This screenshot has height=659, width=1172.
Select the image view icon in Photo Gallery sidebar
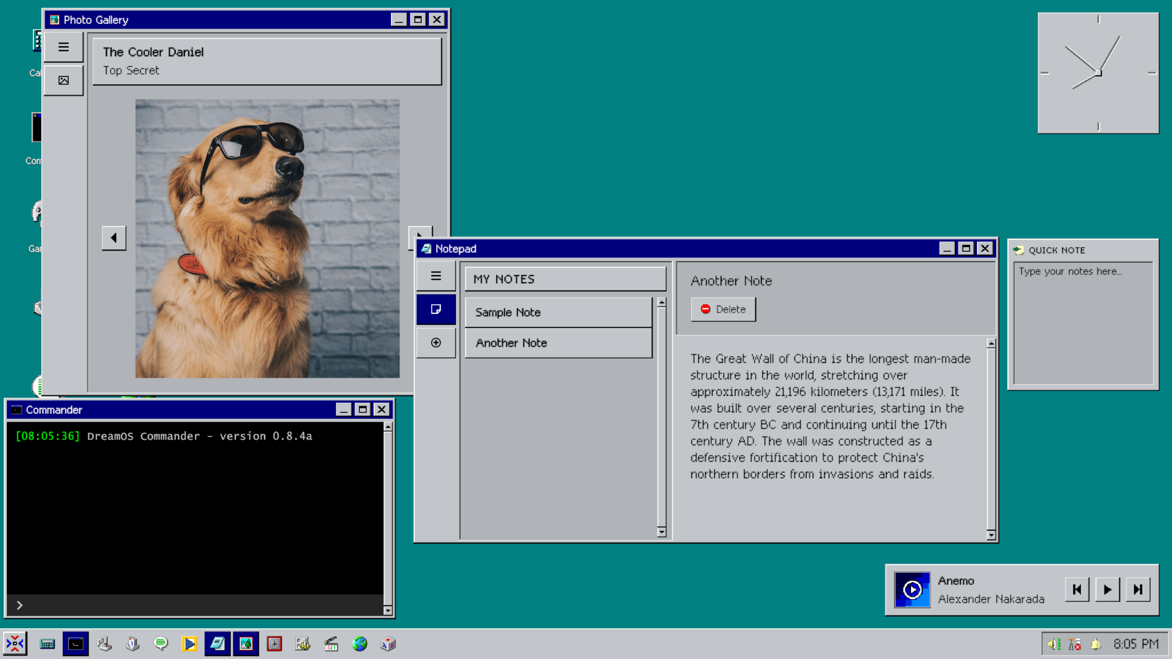63,80
